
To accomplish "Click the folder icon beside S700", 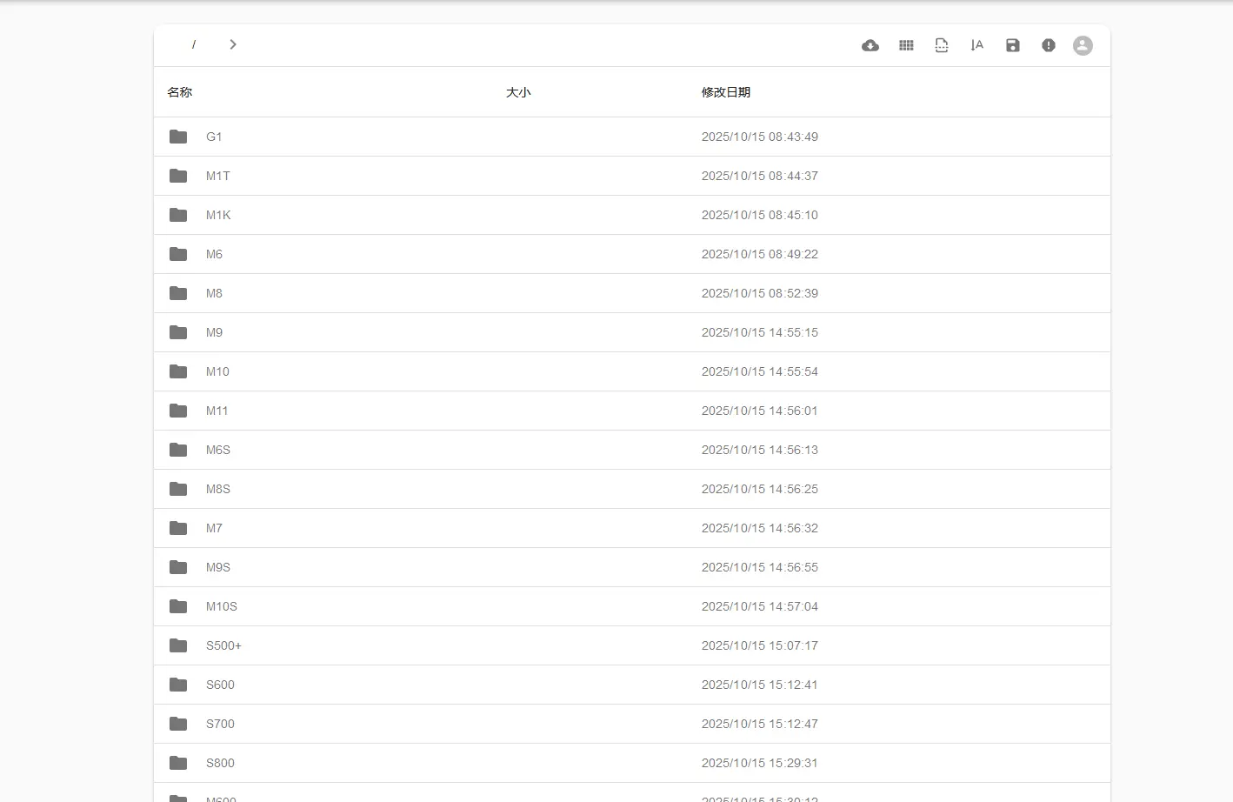I will tap(177, 723).
